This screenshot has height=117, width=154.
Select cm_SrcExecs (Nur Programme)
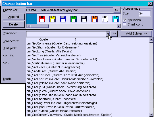point(88,67)
